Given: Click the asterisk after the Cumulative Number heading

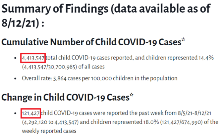Looking at the screenshot, I should pos(183,41).
